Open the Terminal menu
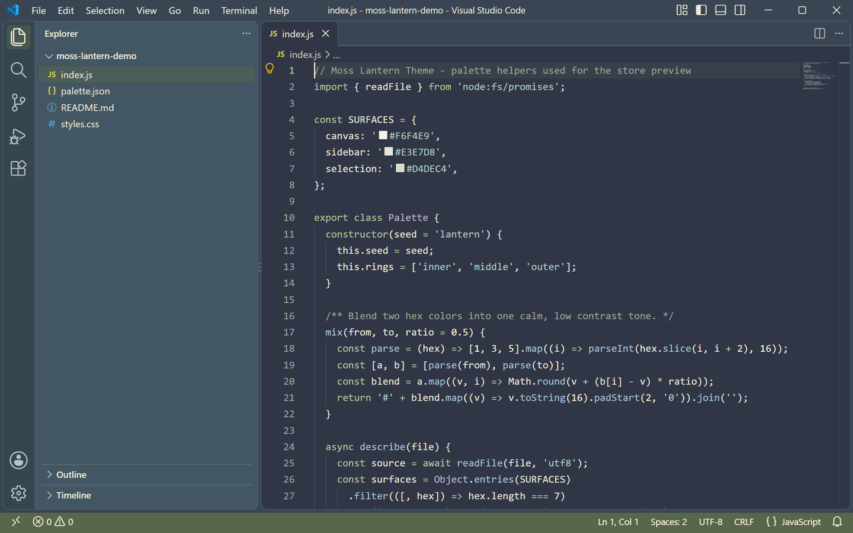The width and height of the screenshot is (853, 533). [239, 11]
